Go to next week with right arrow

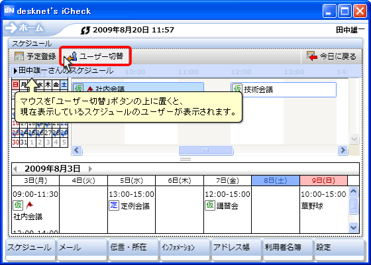point(90,169)
